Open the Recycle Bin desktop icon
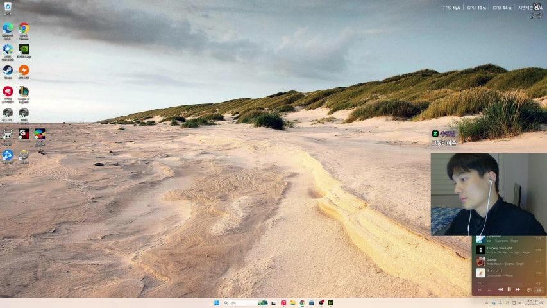The width and height of the screenshot is (547, 308). pyautogui.click(x=8, y=8)
